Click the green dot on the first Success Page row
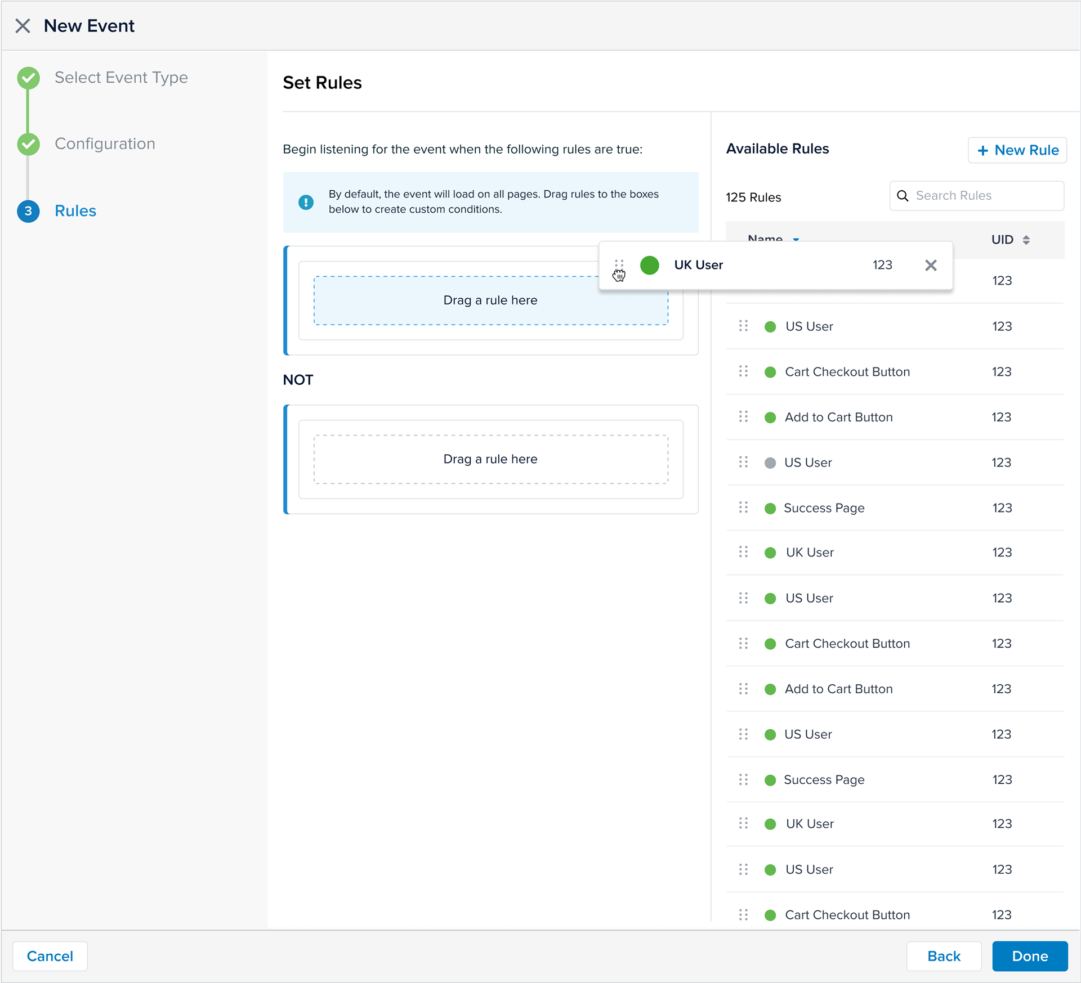Screen dimensions: 1081x983 tap(770, 509)
